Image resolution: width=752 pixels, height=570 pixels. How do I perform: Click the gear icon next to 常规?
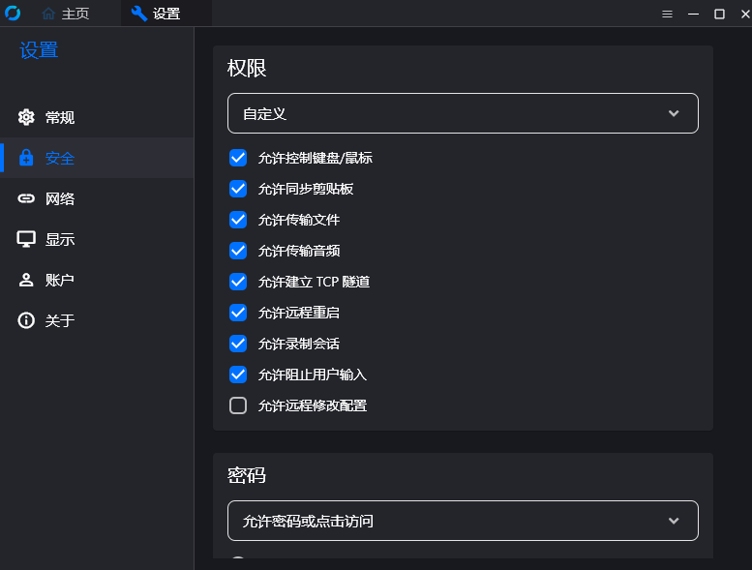pyautogui.click(x=26, y=117)
